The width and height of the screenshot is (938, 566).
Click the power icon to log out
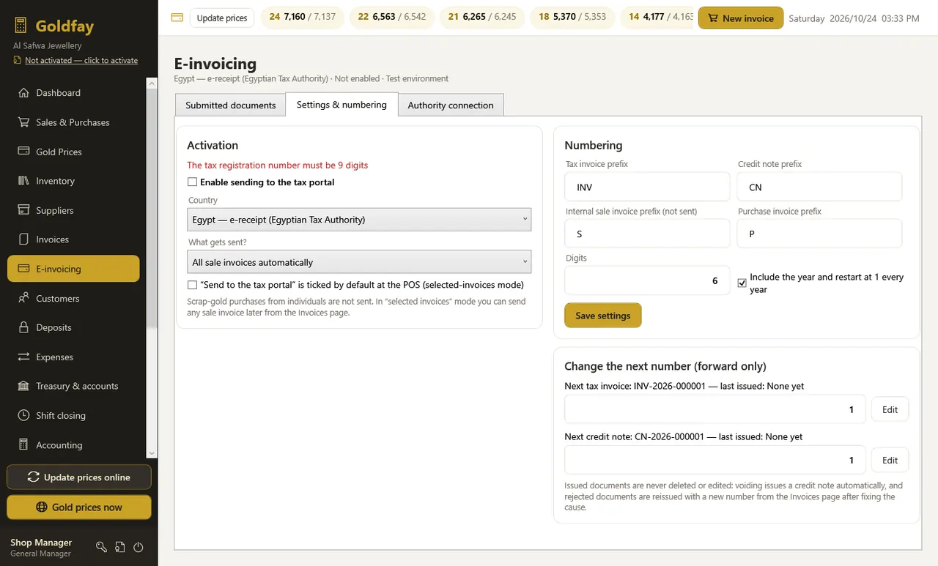pyautogui.click(x=139, y=547)
